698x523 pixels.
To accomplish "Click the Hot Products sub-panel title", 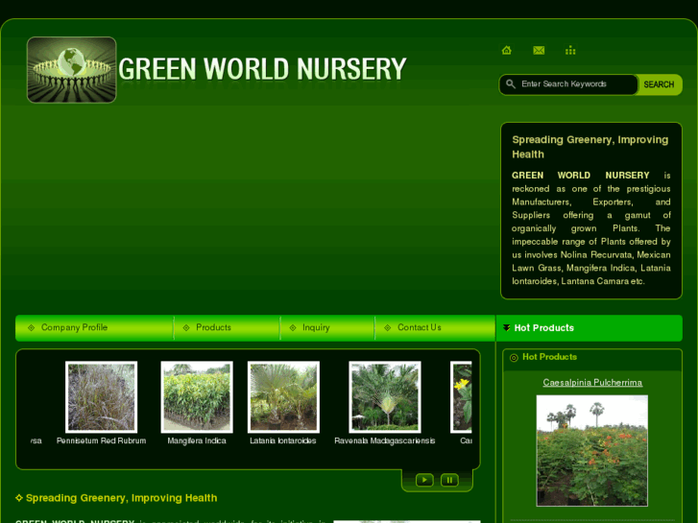I will [550, 357].
